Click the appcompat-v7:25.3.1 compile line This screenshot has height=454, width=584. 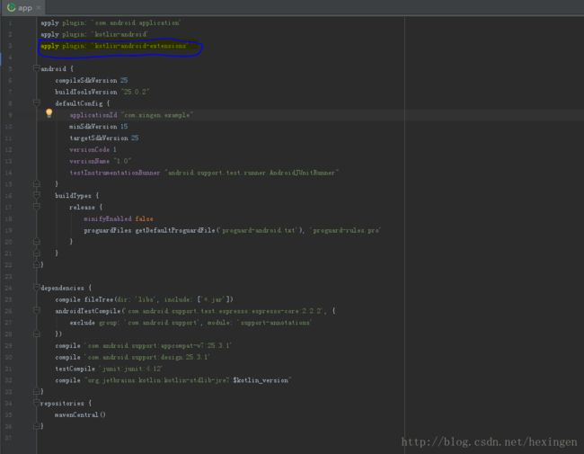pyautogui.click(x=144, y=345)
